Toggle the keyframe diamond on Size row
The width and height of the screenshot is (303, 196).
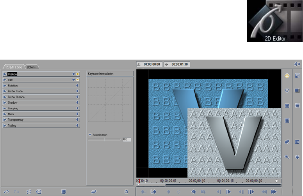pyautogui.click(x=73, y=79)
